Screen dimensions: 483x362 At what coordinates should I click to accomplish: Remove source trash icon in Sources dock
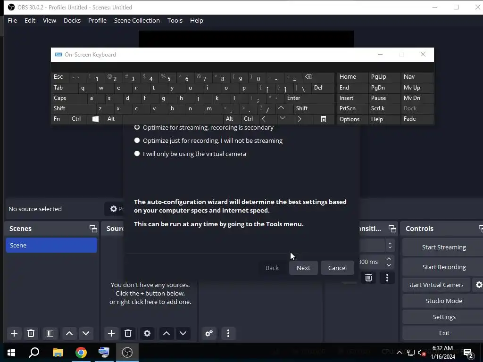pos(128,333)
